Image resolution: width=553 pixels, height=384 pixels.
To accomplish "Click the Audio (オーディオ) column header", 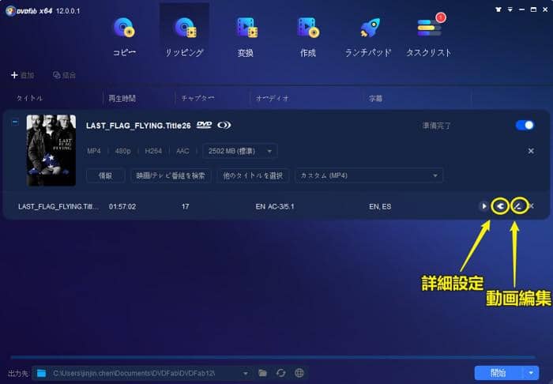I will (x=273, y=98).
